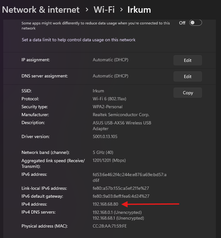Click the Irkum breadcrumb title

tap(139, 10)
